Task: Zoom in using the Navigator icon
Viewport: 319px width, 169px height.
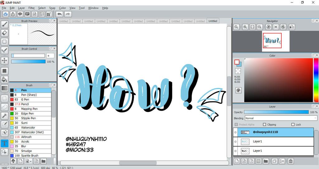Action: 245,27
